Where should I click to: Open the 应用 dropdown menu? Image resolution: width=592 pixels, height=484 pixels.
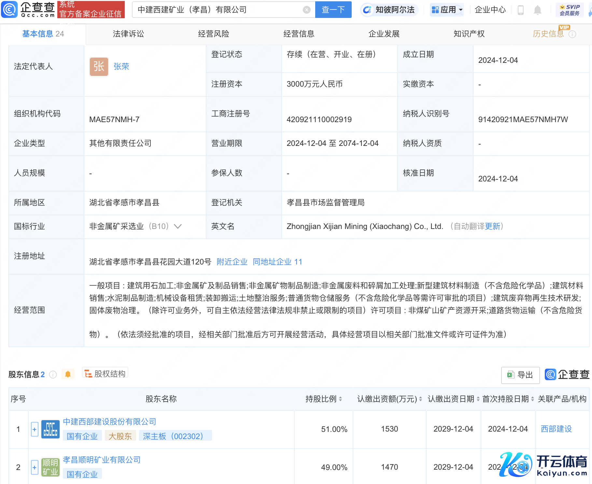click(447, 10)
